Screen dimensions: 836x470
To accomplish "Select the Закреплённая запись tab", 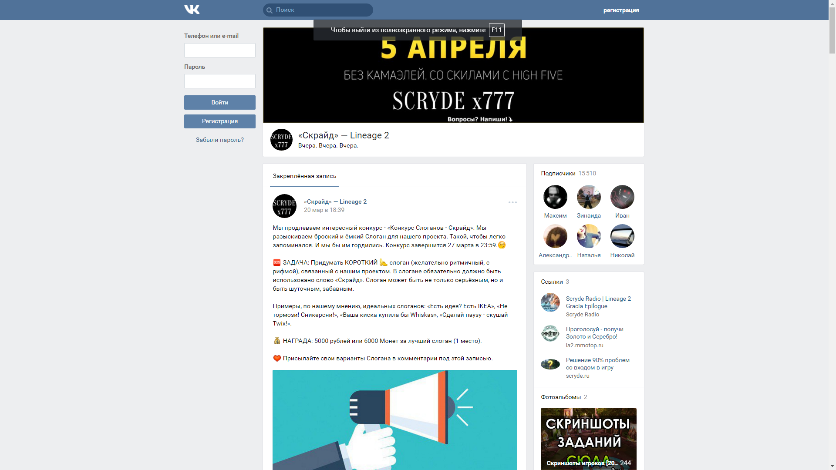I will point(304,176).
